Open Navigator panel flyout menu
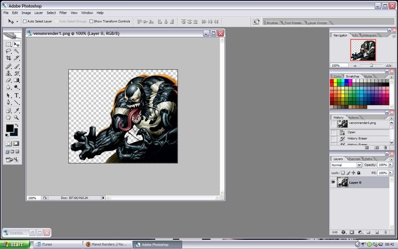Image resolution: width=398 pixels, height=249 pixels. coord(394,36)
